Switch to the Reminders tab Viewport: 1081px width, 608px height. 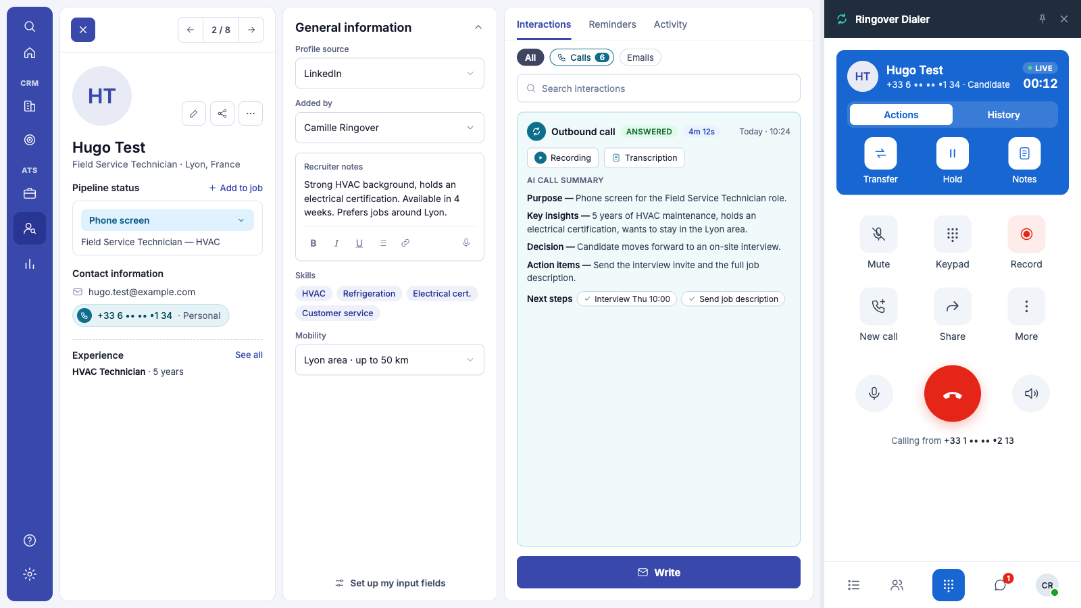[612, 24]
